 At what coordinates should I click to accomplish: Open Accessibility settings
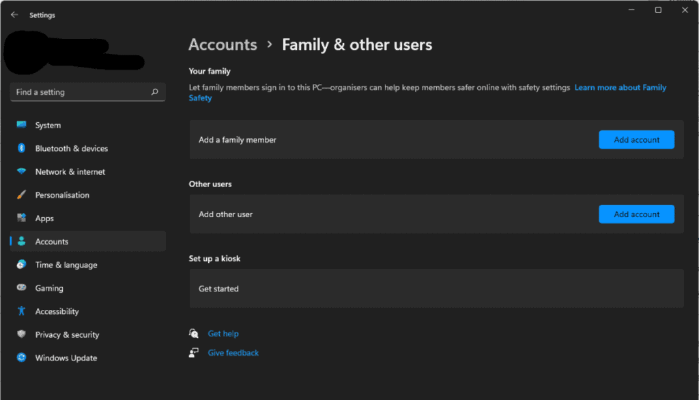tap(88, 311)
